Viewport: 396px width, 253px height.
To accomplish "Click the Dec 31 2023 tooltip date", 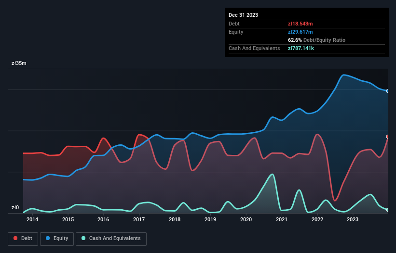I will coord(243,15).
